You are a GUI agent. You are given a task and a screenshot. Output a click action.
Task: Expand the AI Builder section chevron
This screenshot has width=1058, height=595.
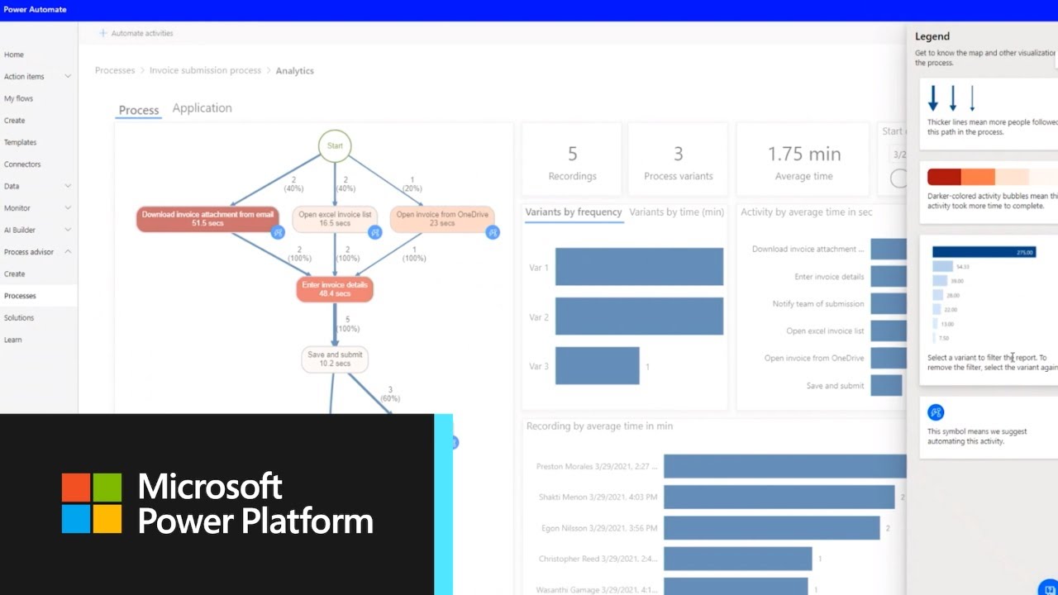(x=68, y=230)
